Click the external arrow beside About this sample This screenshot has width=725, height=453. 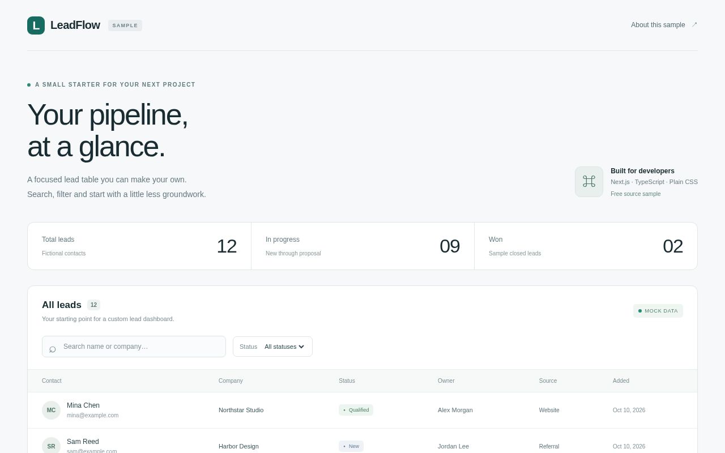coord(694,24)
